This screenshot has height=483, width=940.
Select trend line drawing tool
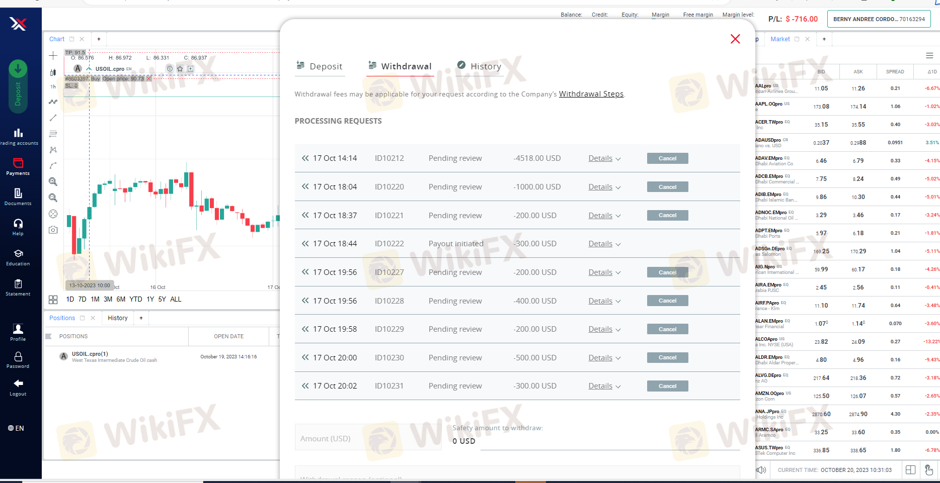click(x=53, y=118)
